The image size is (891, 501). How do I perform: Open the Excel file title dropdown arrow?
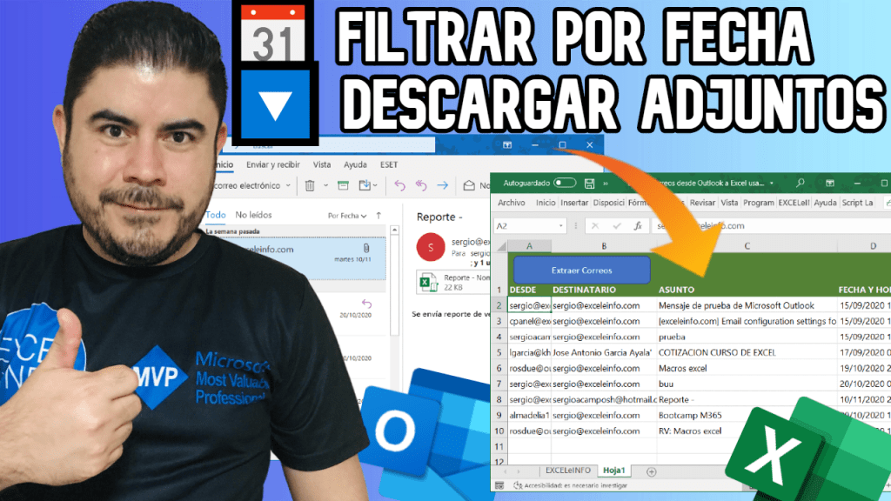pos(771,184)
